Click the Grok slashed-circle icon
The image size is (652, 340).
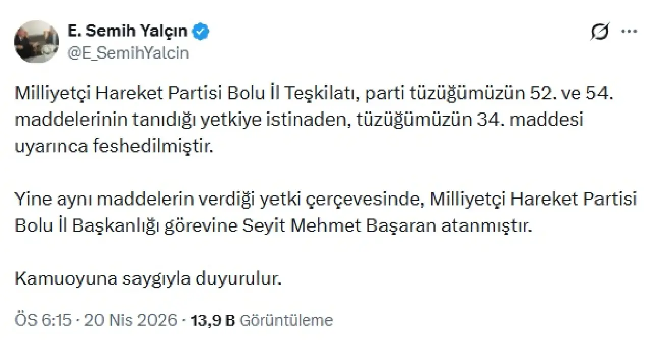point(600,33)
